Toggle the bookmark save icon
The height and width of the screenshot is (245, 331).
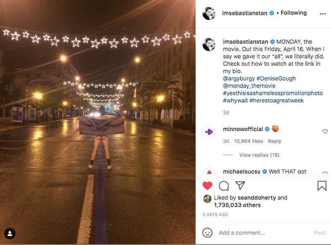322,186
